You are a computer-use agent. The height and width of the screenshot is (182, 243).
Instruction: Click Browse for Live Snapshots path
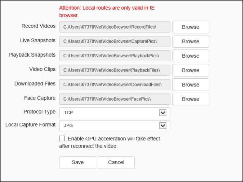190,42
